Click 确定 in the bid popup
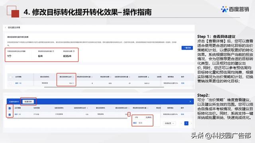Image resolution: width=255 pixels, height=143 pixels. (135, 123)
